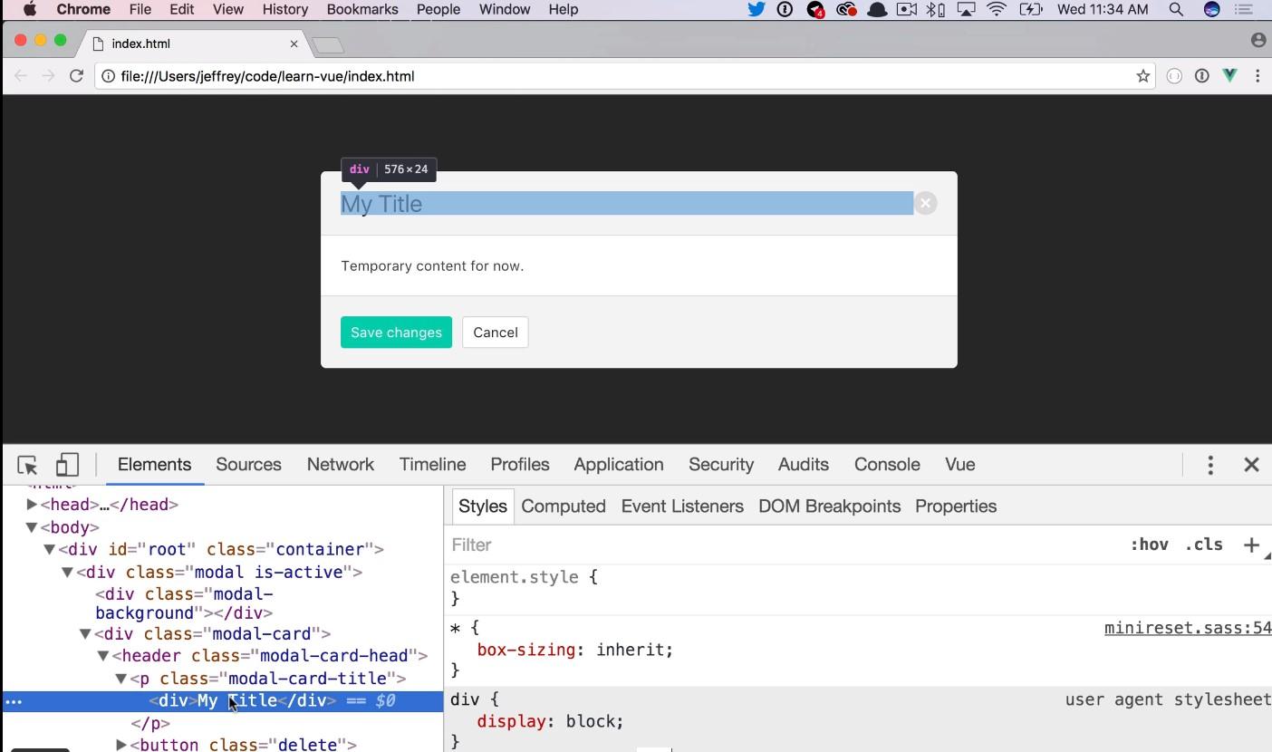Viewport: 1272px width, 752px height.
Task: Click the Chrome profile avatar icon
Action: (x=1258, y=40)
